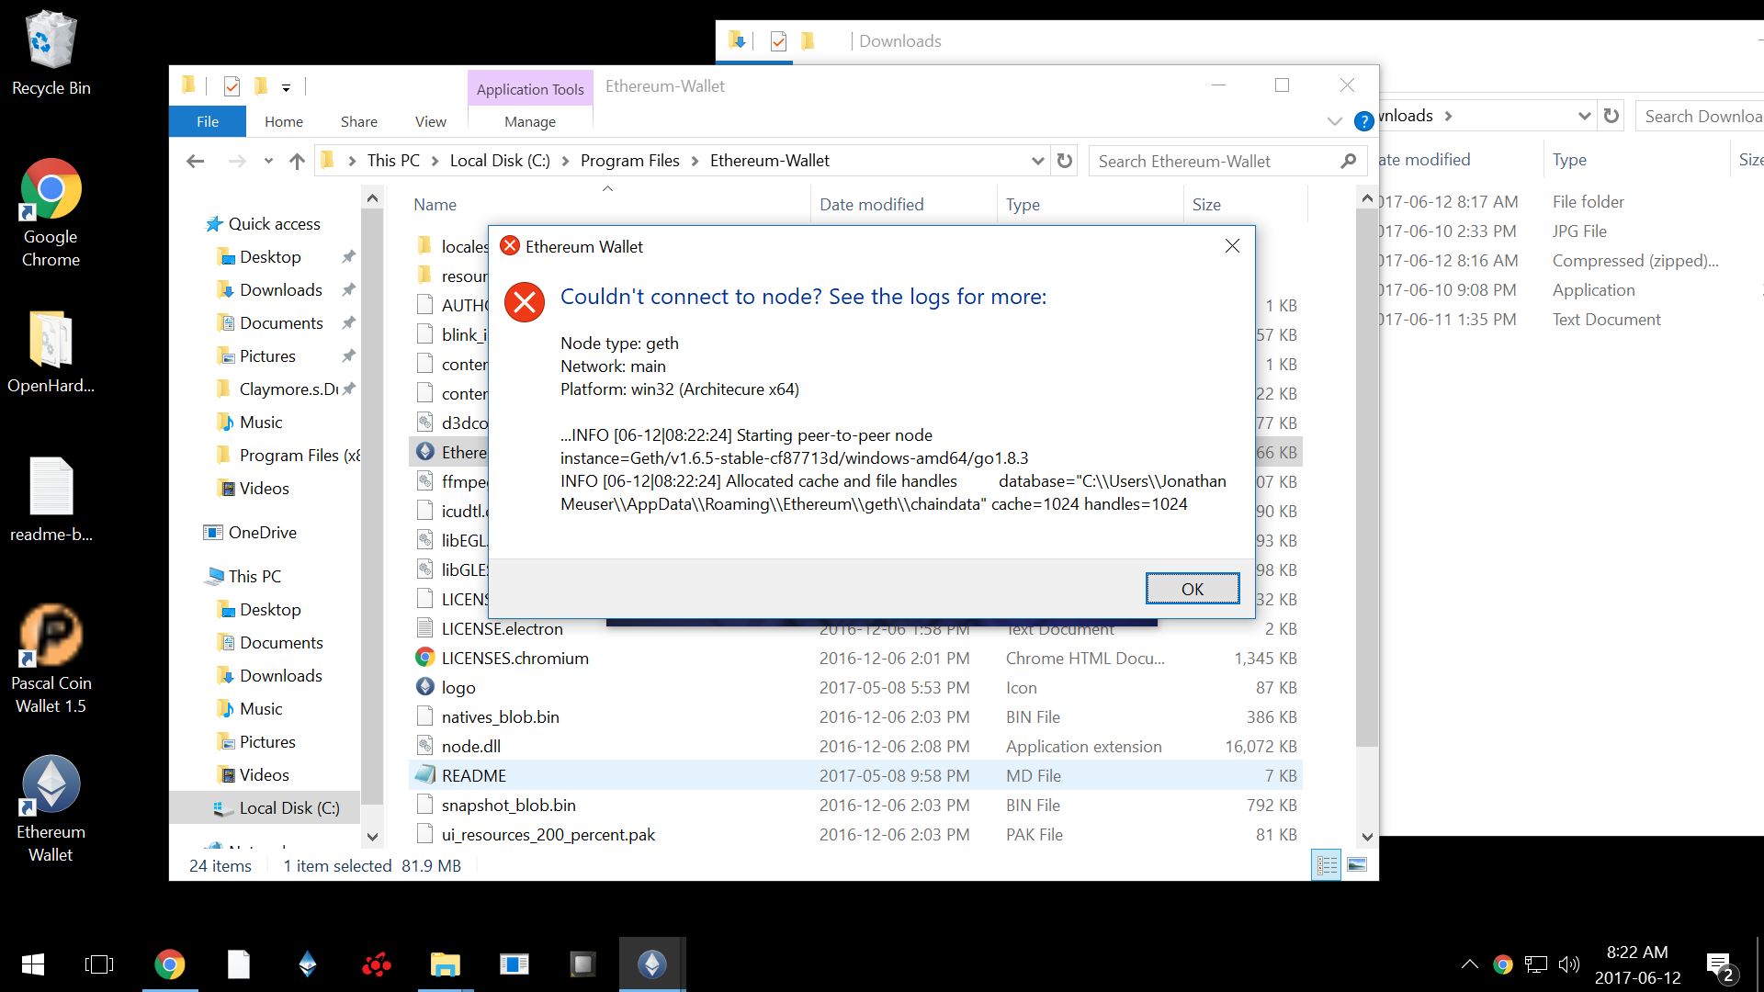Open the Manage tab under Application Tools
The width and height of the screenshot is (1764, 992).
tap(530, 121)
